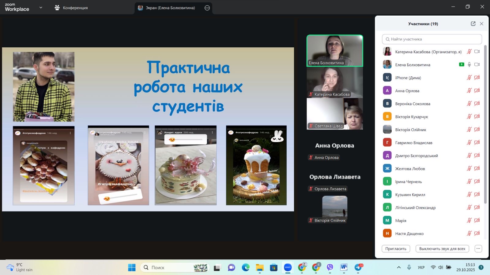Click the Найти участника search field
Viewport: 490px width, 275px height.
click(432, 39)
